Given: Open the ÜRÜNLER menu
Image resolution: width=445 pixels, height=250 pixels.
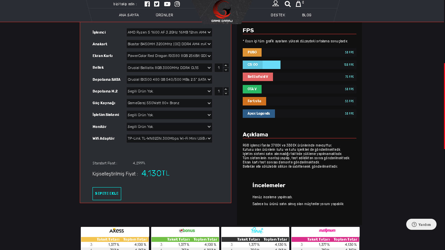Looking at the screenshot, I should point(165,15).
